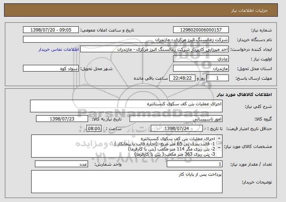Click the تعداد / مقدار field showing 1

point(195,164)
